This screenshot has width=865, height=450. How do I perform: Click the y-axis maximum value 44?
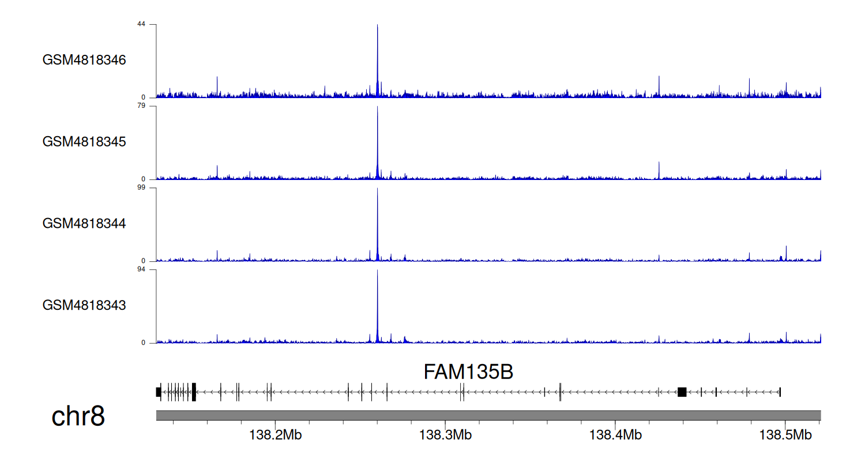[x=141, y=24]
